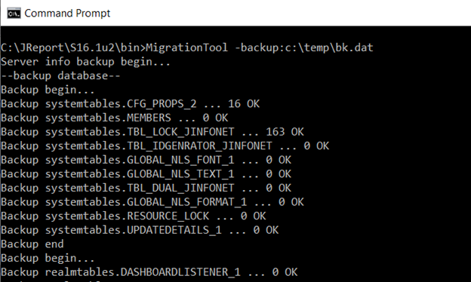Click the GLOBAL_NLS_TEXT_1 line
471x282 pixels.
click(146, 174)
